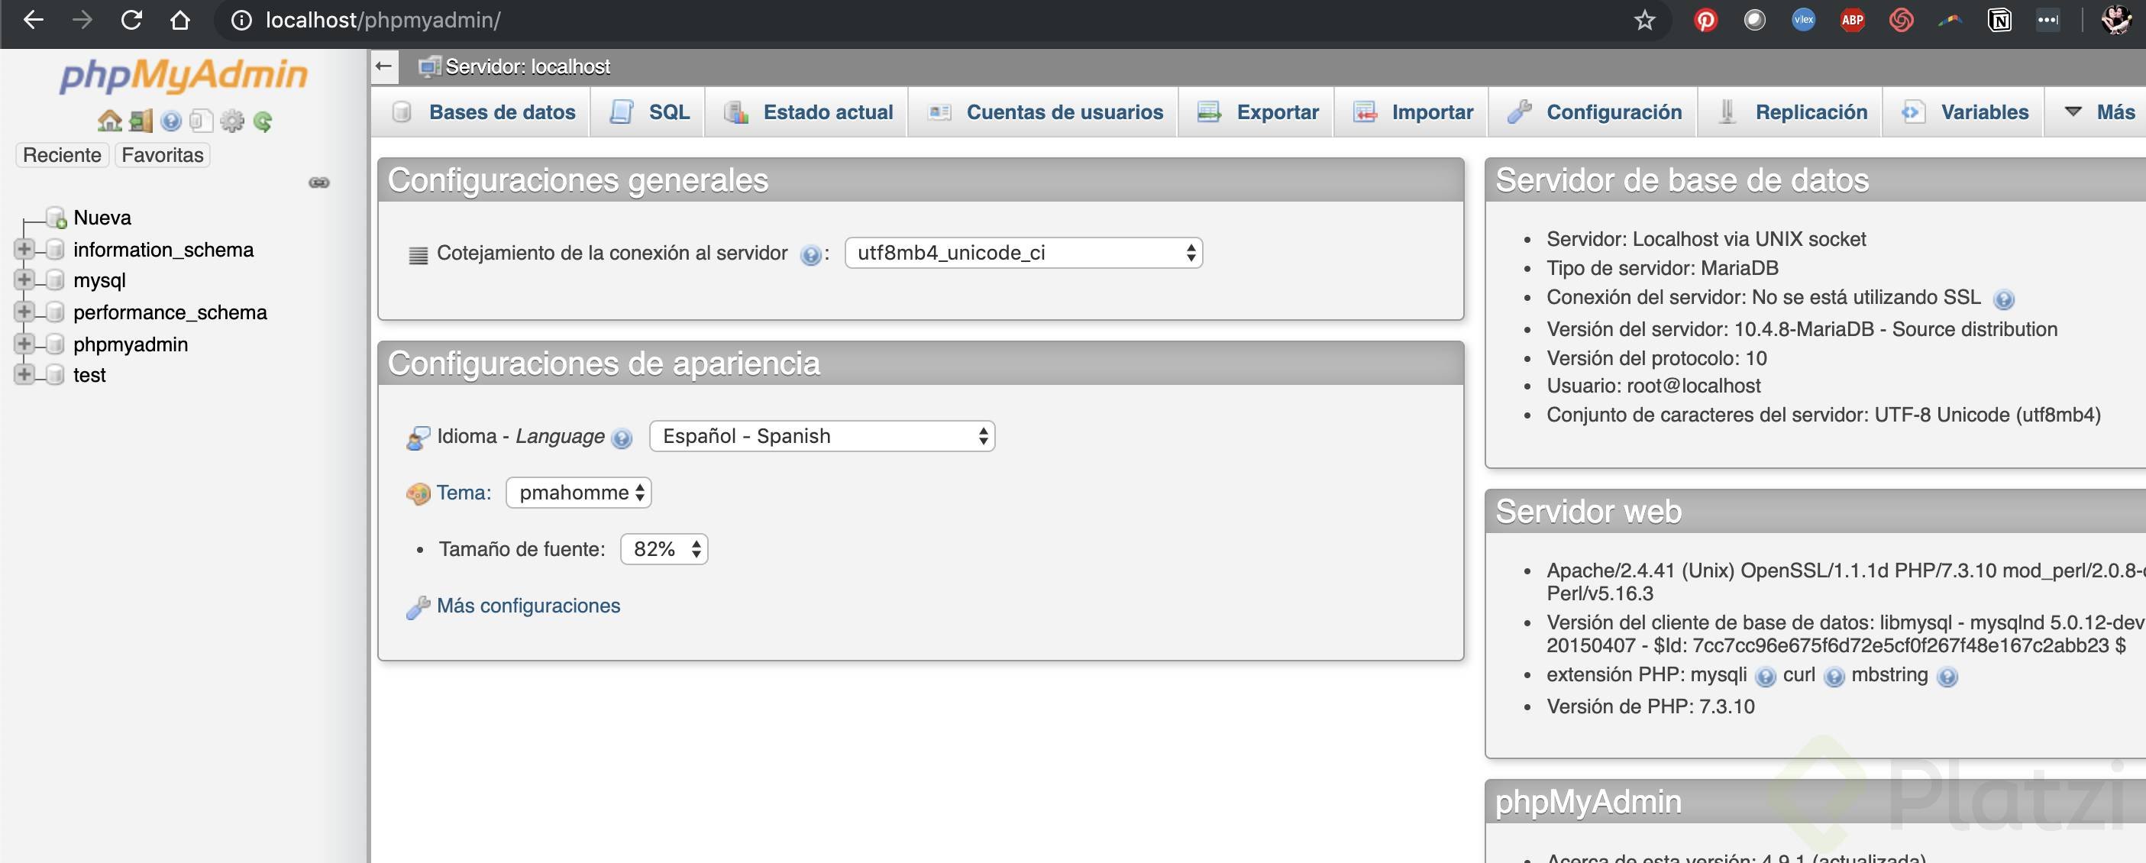Viewport: 2146px width, 863px height.
Task: Open the Estado actual tab
Action: 807,112
